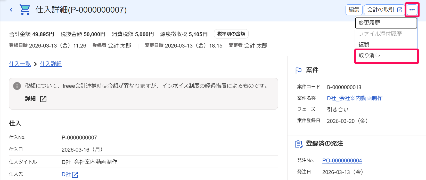Click the 編集 button
The image size is (426, 180).
354,10
